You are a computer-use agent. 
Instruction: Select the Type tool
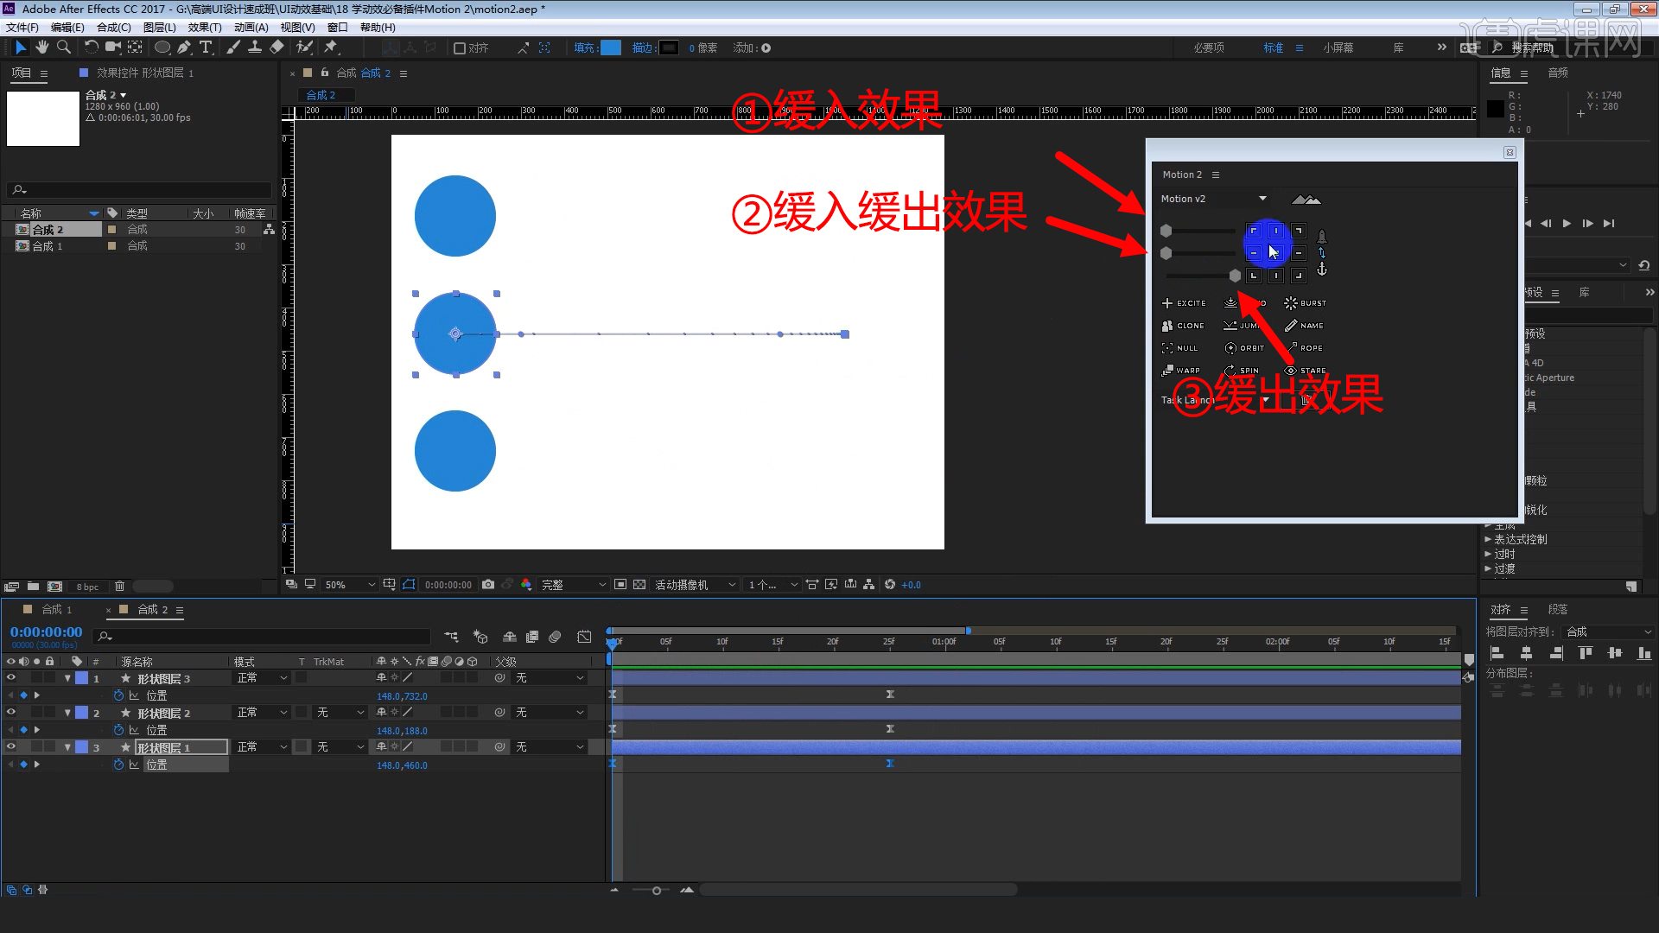206,48
